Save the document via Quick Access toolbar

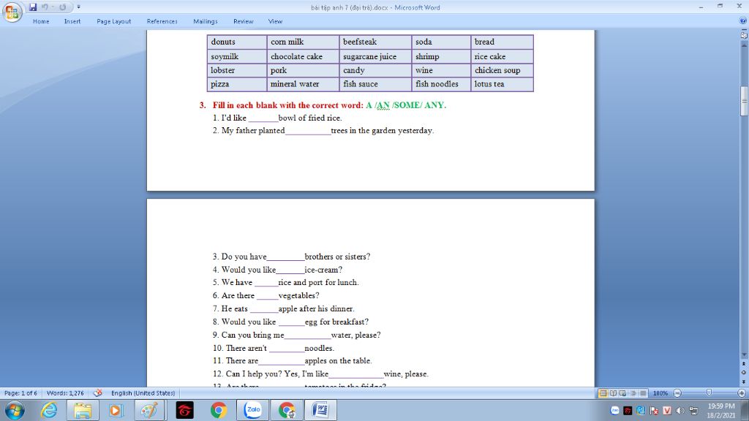click(x=32, y=7)
